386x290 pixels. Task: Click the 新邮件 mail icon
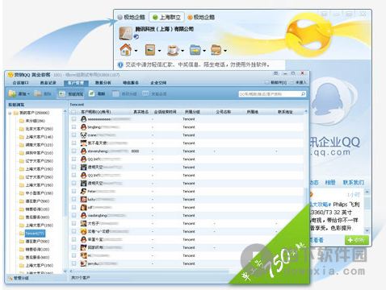point(266,82)
